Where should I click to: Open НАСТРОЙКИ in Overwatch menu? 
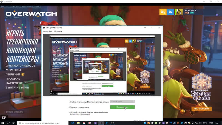pyautogui.click(x=14, y=83)
